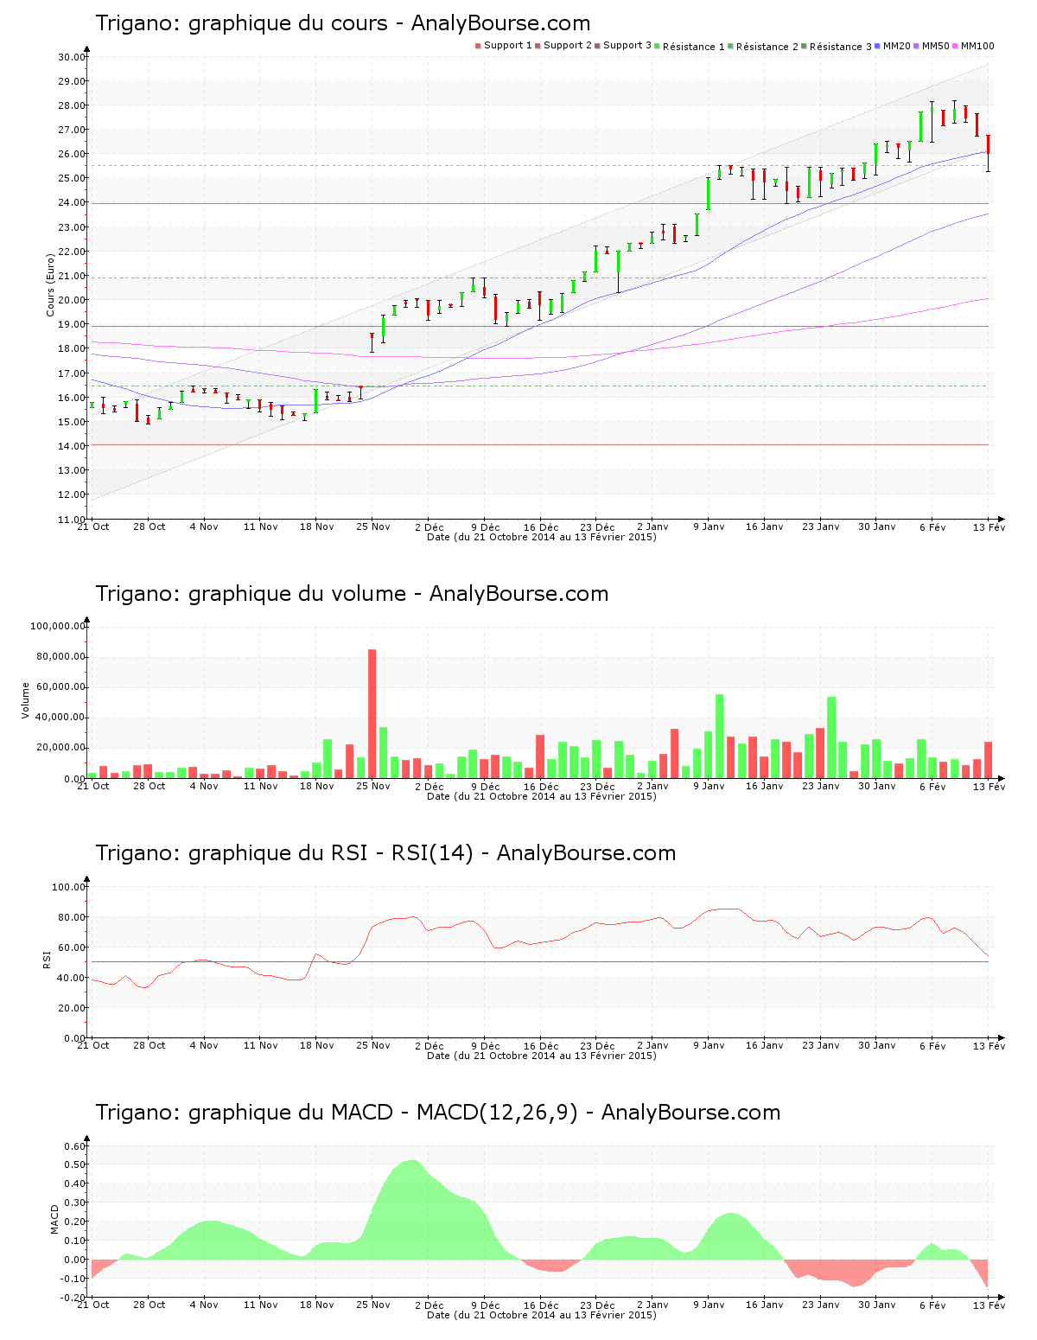Image resolution: width=1037 pixels, height=1340 pixels.
Task: Click the date range caption under RSI chart
Action: coord(542,1056)
